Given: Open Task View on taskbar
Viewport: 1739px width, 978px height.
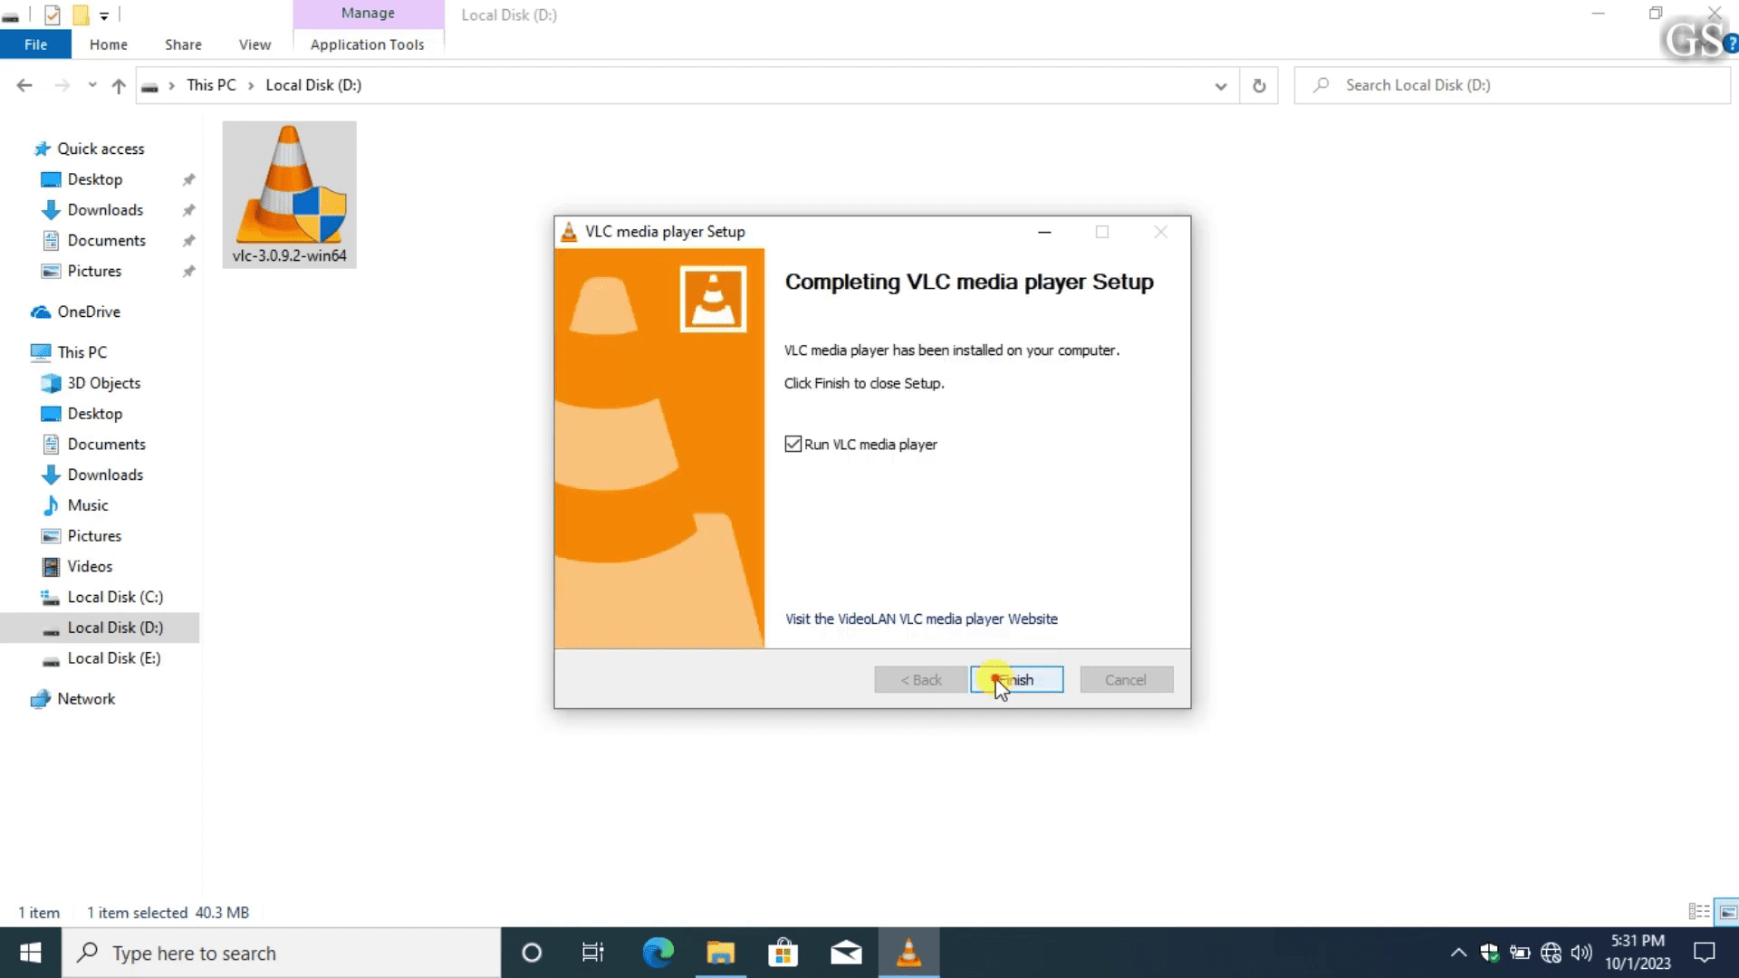Looking at the screenshot, I should click(593, 953).
